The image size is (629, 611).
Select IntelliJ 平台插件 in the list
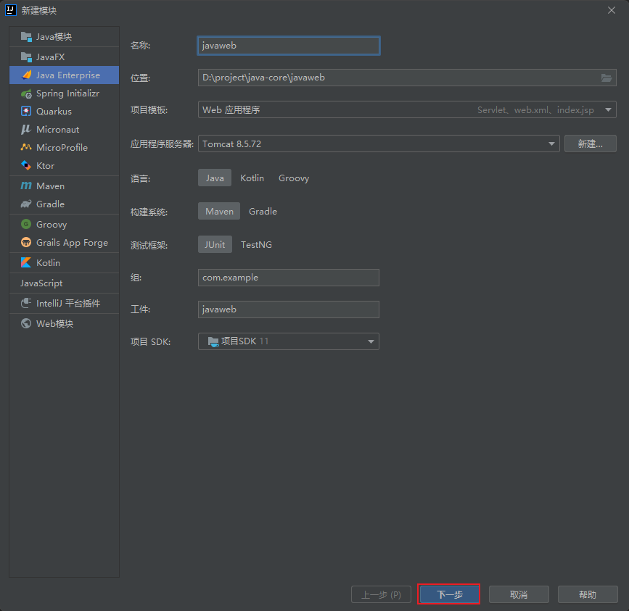click(64, 303)
